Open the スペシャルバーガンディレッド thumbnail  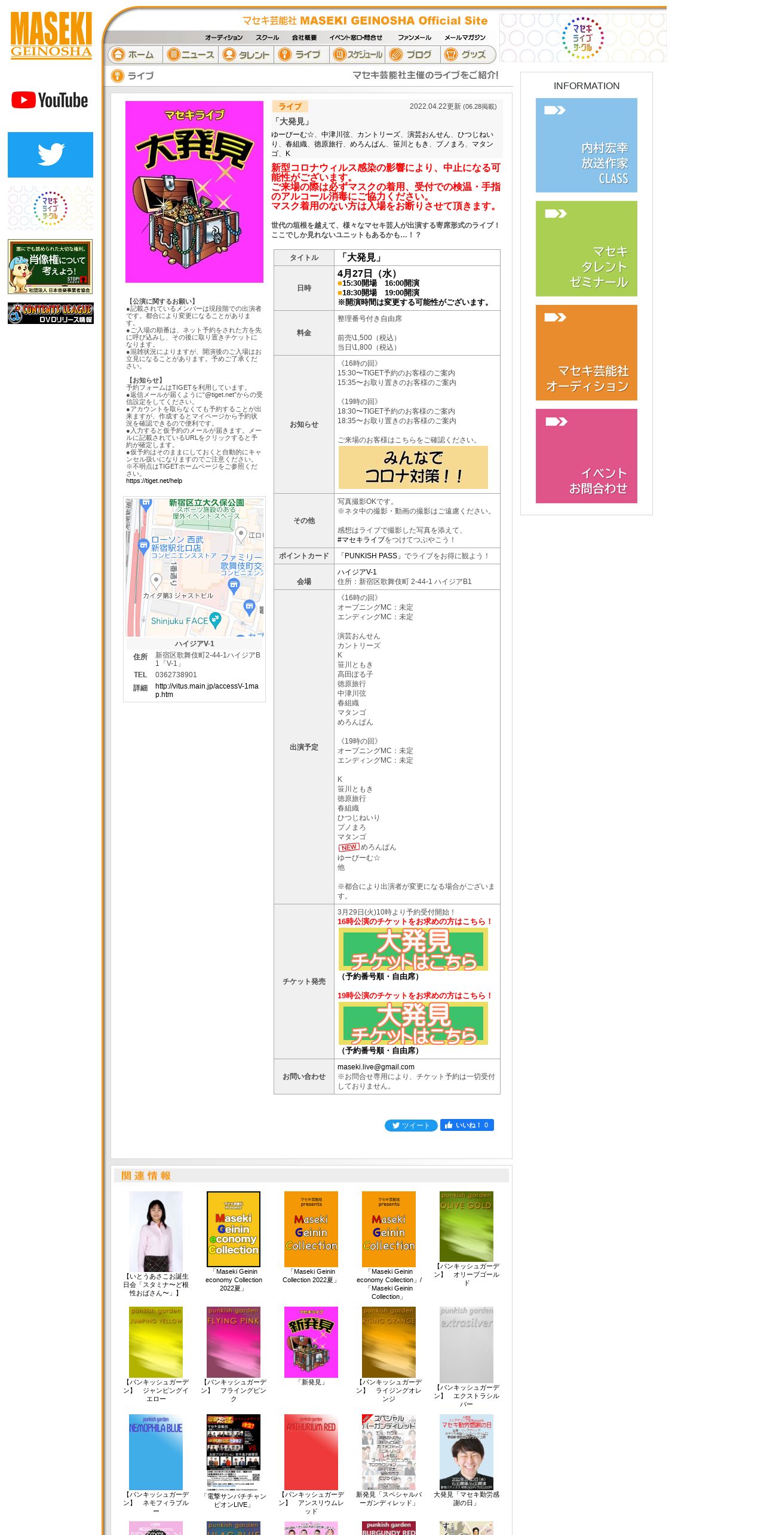click(389, 1452)
